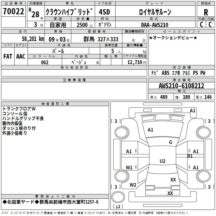The image size is (216, 216).
Task: Click the B1 mark on the right side
Action: point(190,156)
